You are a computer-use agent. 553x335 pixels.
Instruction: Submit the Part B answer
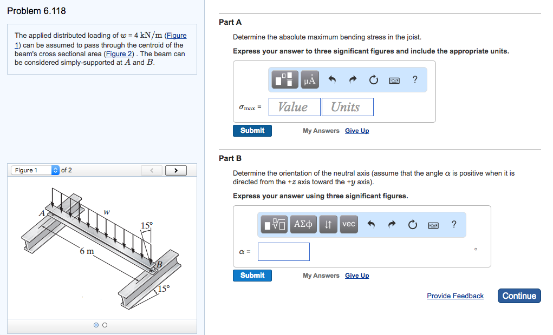coord(252,275)
